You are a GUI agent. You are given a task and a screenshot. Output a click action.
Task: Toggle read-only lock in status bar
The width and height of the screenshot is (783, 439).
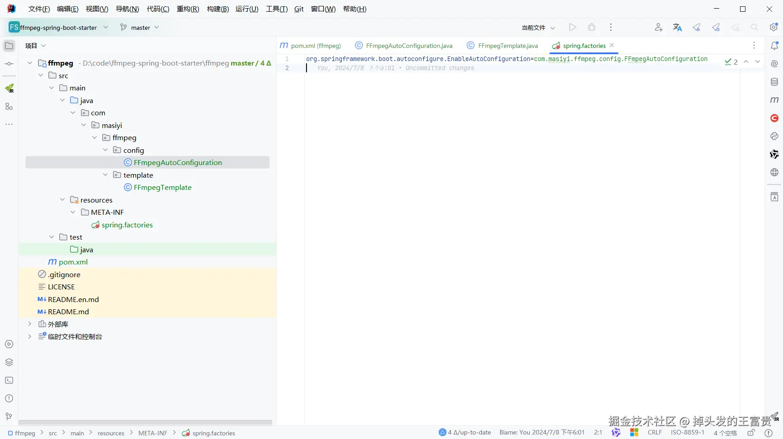751,433
